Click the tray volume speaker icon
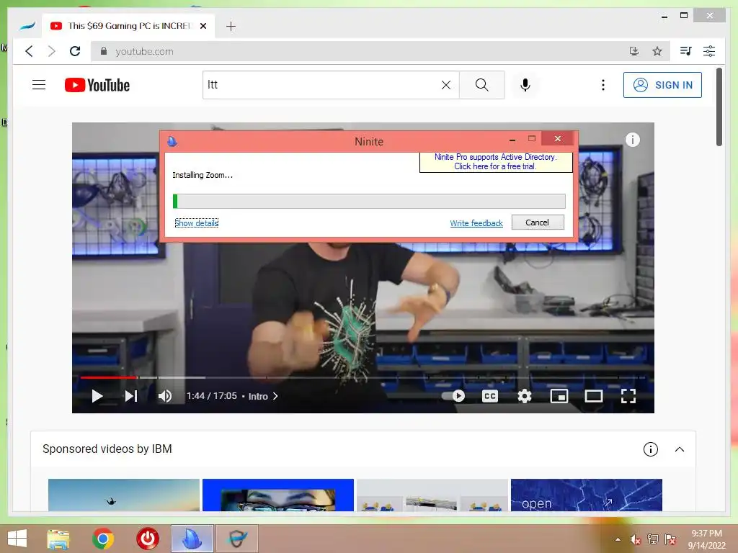The height and width of the screenshot is (553, 738). [x=635, y=539]
